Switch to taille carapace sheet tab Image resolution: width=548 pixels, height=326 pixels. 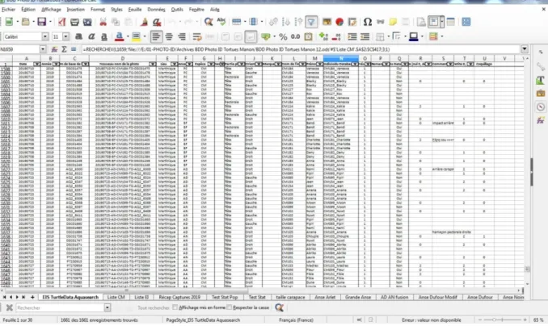click(290, 297)
